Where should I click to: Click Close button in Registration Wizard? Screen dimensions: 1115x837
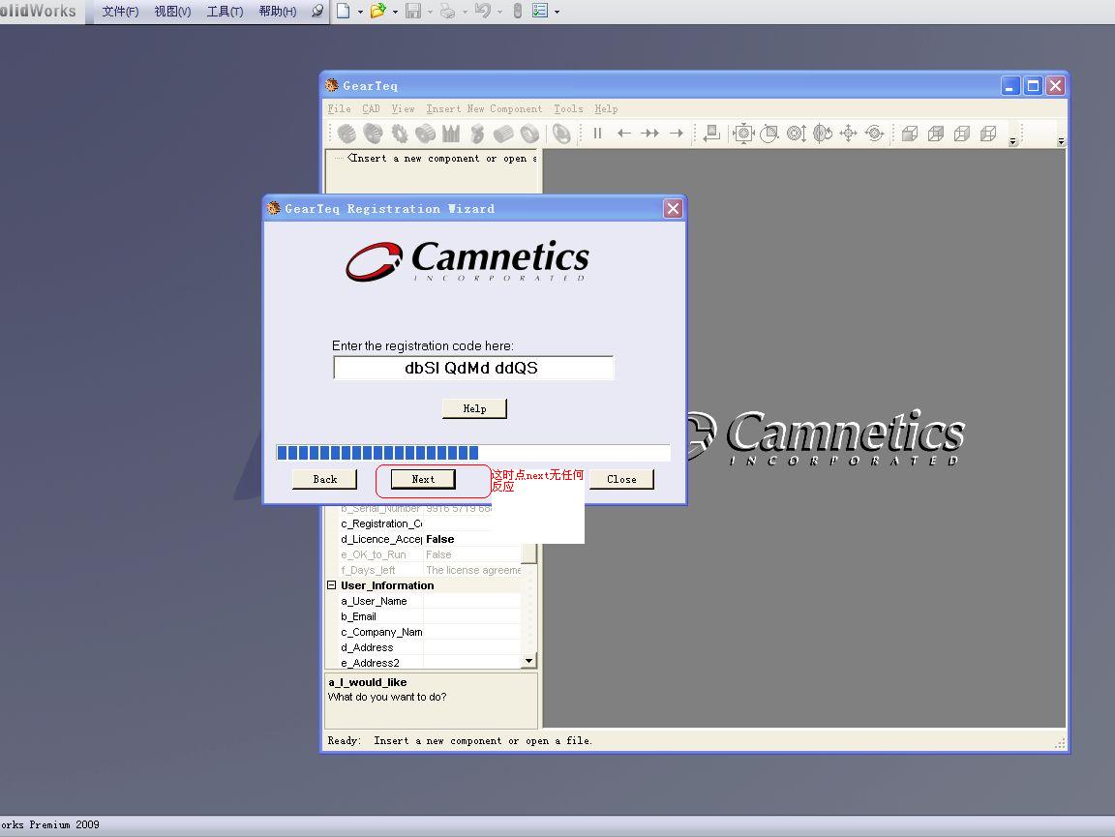coord(621,479)
